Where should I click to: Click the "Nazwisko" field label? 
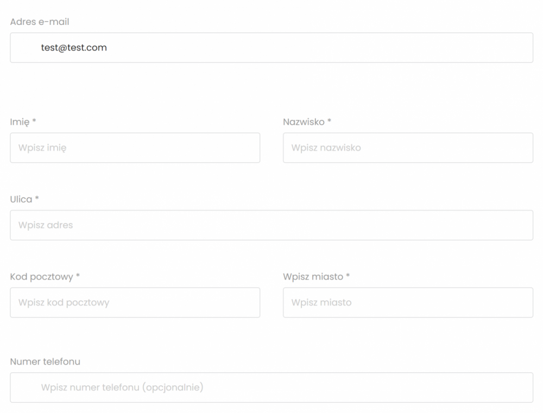304,122
